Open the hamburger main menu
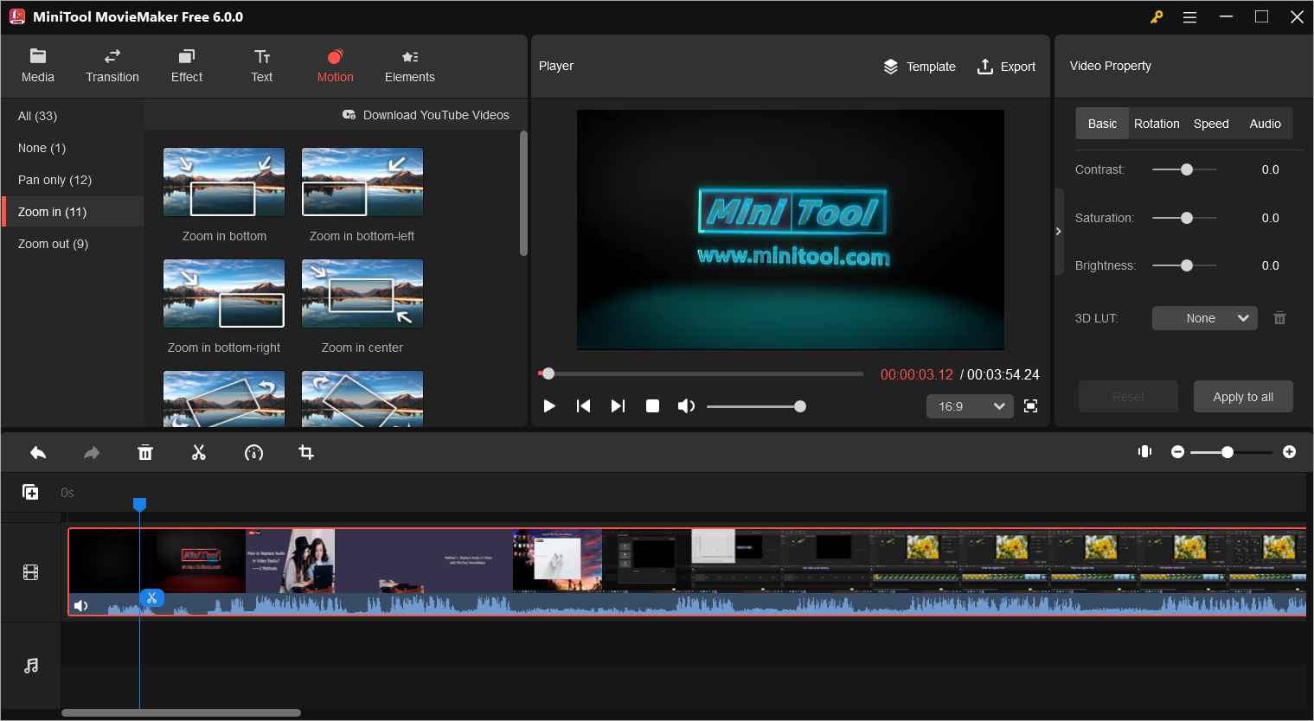1314x721 pixels. (1190, 17)
